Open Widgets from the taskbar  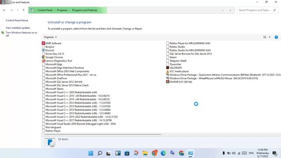(118, 153)
